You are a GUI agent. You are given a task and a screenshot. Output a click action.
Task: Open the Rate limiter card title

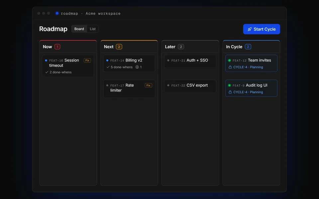(x=122, y=88)
